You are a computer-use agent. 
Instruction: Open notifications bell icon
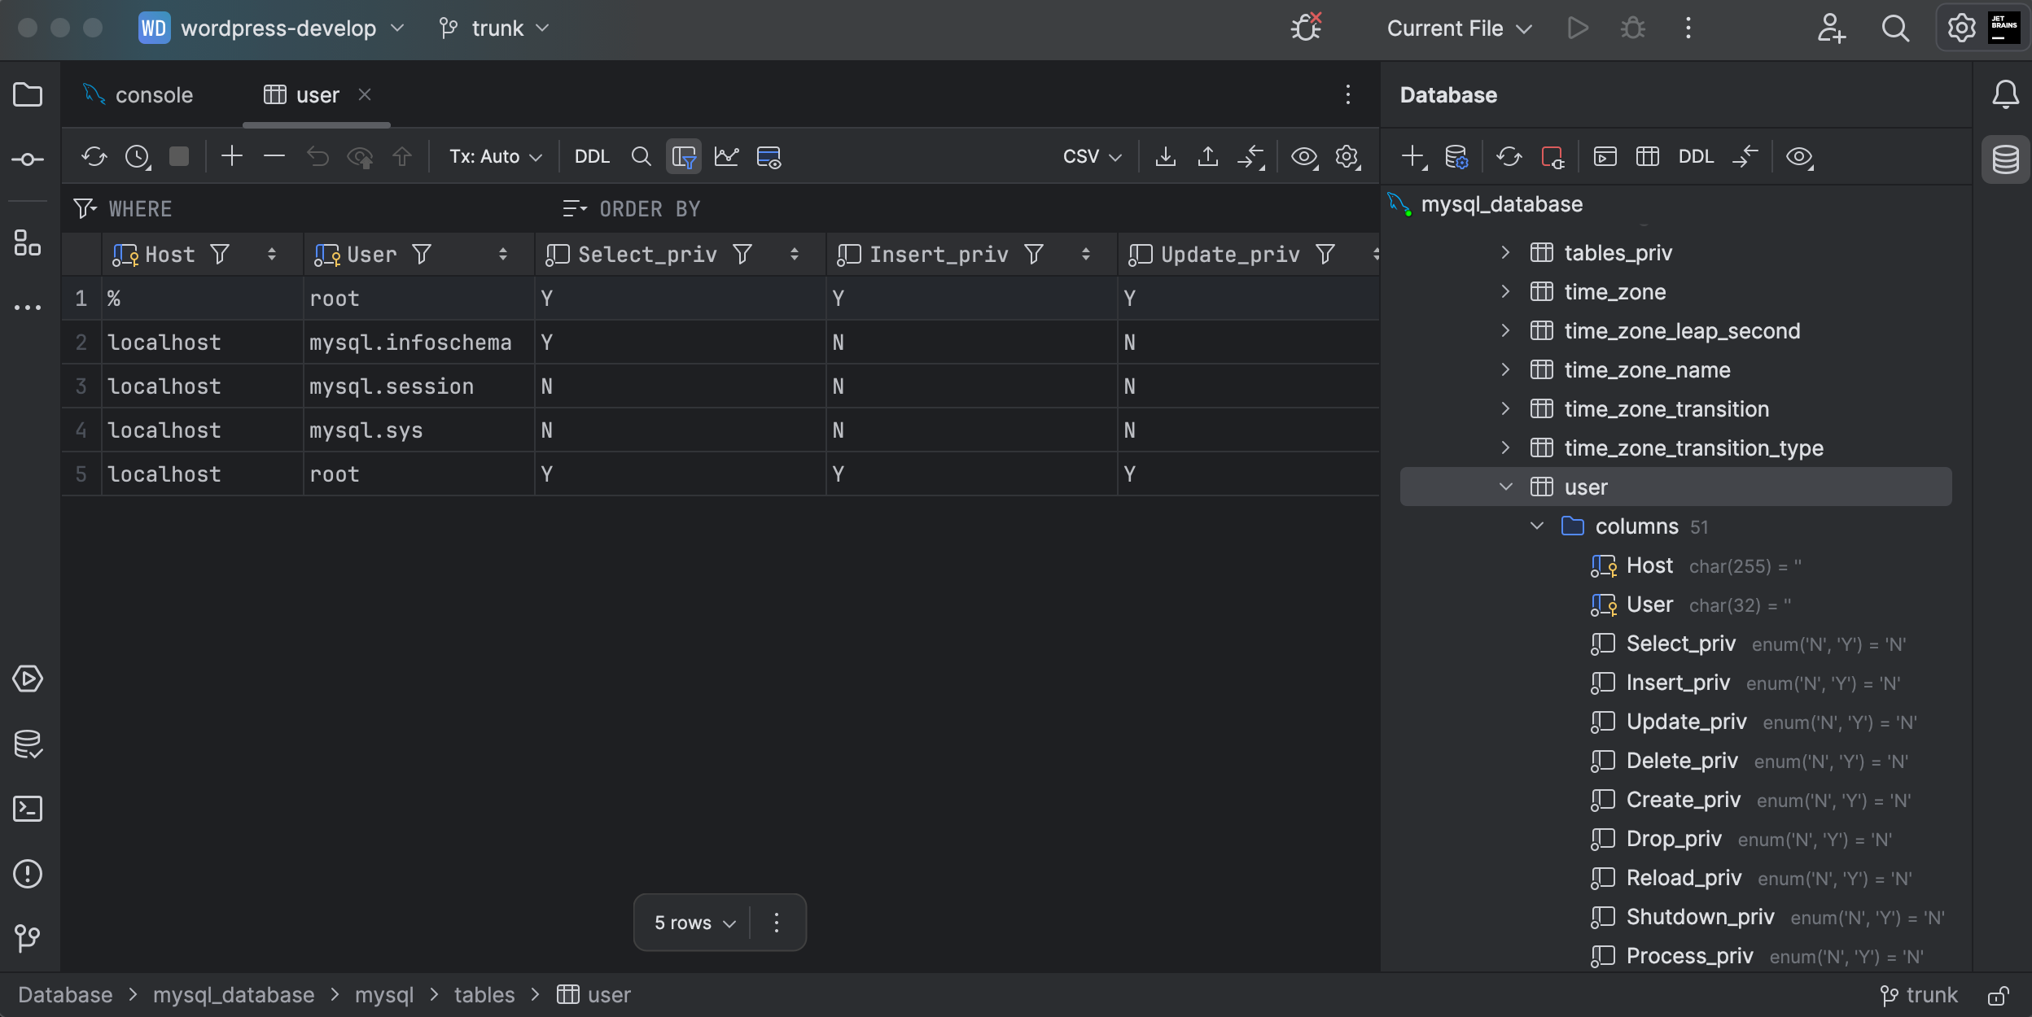coord(2005,94)
